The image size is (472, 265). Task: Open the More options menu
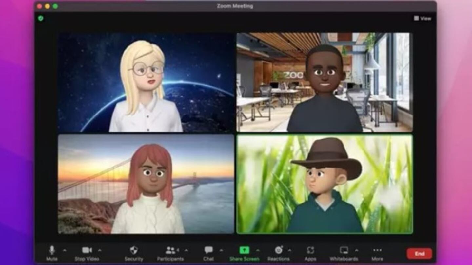pos(377,253)
